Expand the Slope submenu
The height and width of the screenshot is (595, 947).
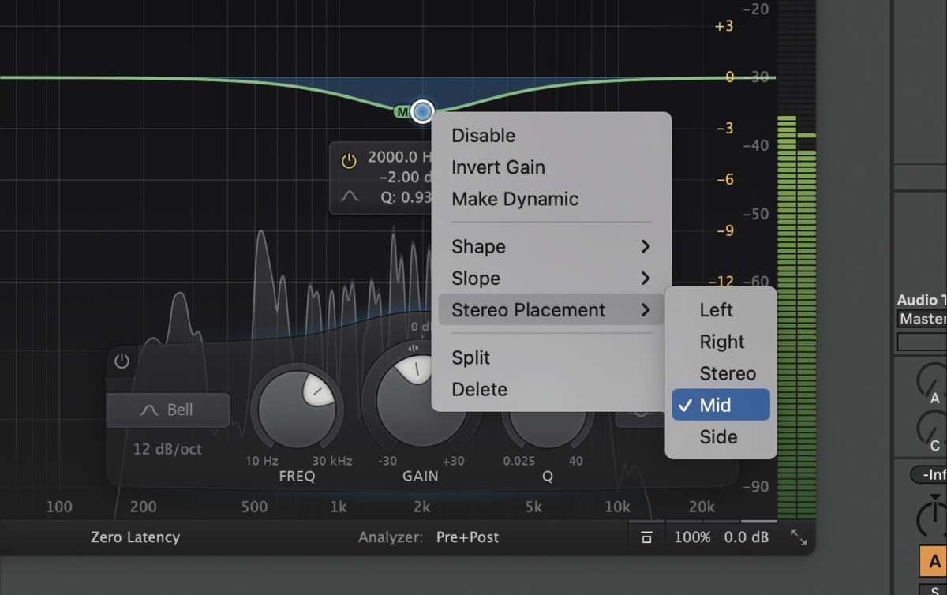coord(550,278)
